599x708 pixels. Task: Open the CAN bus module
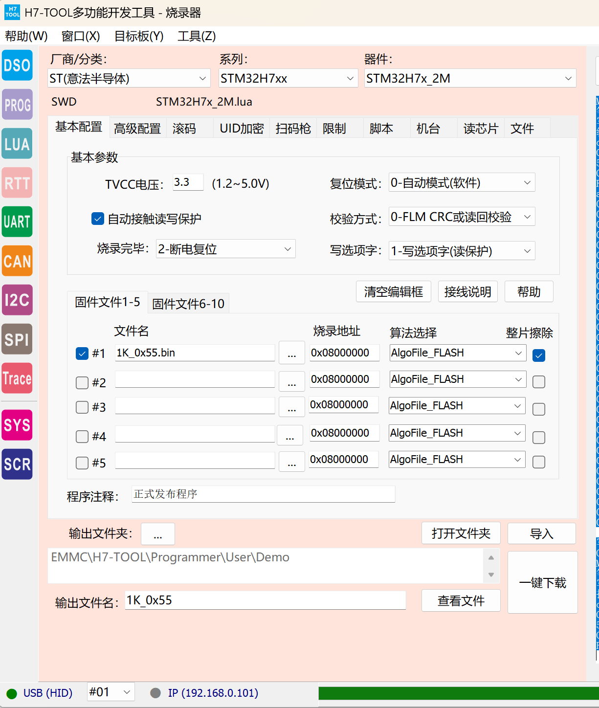tap(17, 261)
